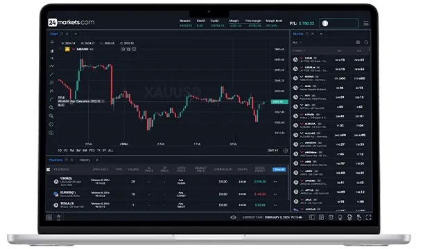Set chart range to ALL
This screenshot has height=249, width=423.
pos(111,151)
